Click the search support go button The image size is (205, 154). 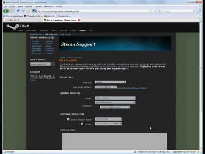point(53,64)
